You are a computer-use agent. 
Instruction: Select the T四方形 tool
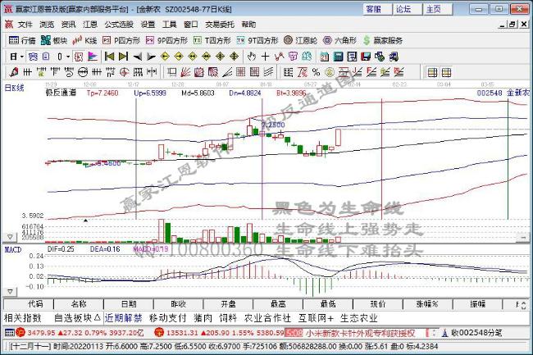[x=212, y=41]
